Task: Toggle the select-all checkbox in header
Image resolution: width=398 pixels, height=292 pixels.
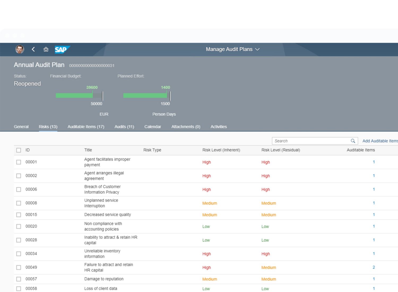Action: pyautogui.click(x=19, y=150)
